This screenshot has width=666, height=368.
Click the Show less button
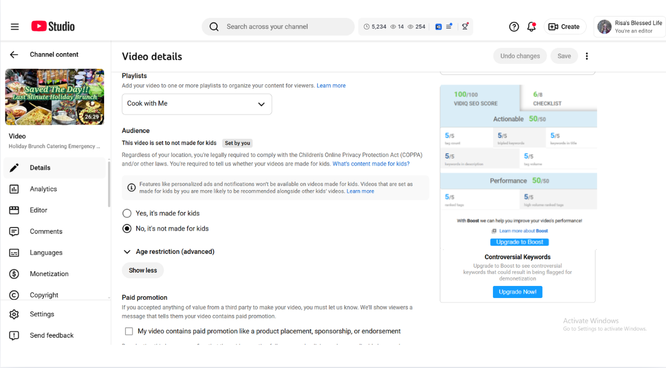click(x=143, y=270)
